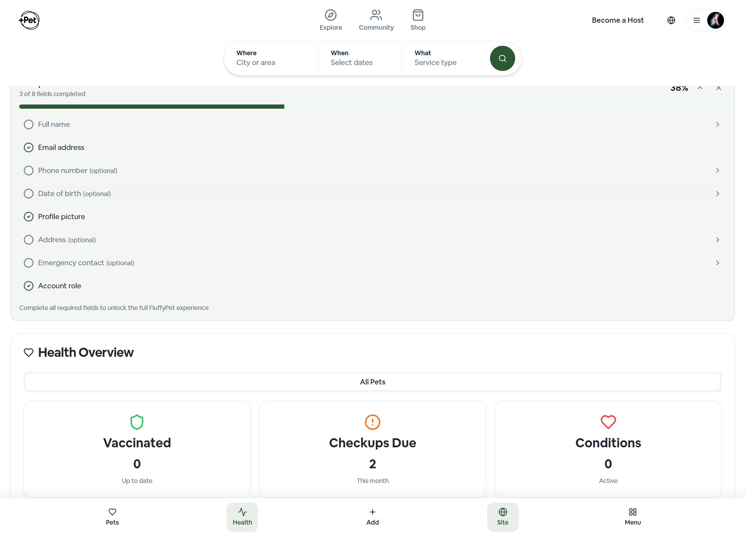The width and height of the screenshot is (746, 534).
Task: Click the globe language icon in header
Action: [x=671, y=20]
